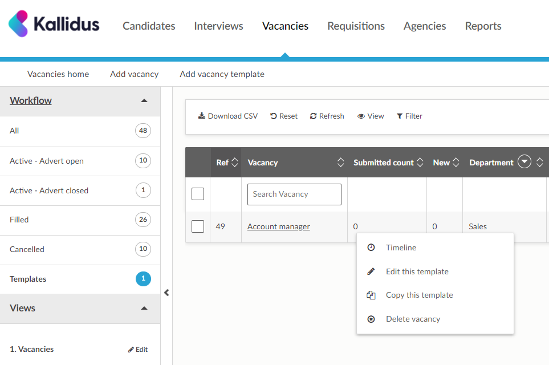Image resolution: width=549 pixels, height=365 pixels.
Task: Click the Reset table icon
Action: [x=274, y=116]
